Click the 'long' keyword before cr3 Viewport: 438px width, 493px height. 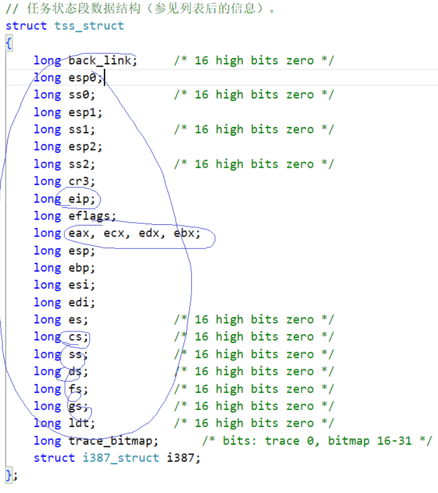(47, 181)
